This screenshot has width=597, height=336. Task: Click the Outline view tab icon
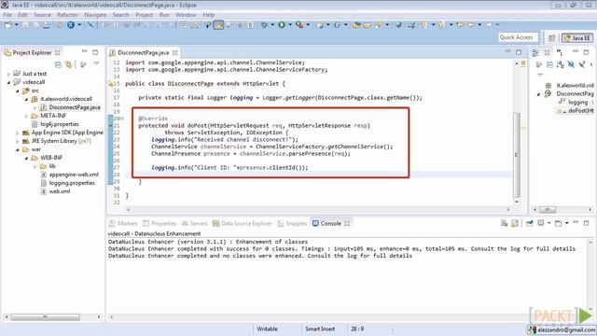(x=535, y=52)
